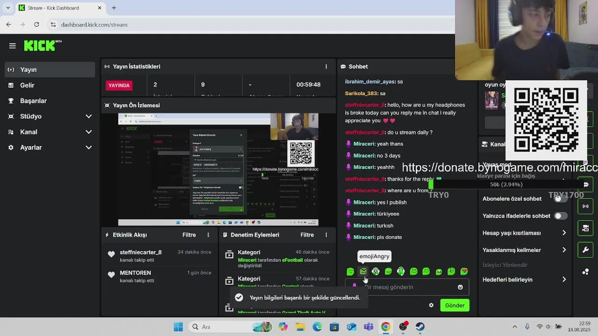This screenshot has height=336, width=598.
Task: Open File Explorer from taskbar
Action: point(300,327)
